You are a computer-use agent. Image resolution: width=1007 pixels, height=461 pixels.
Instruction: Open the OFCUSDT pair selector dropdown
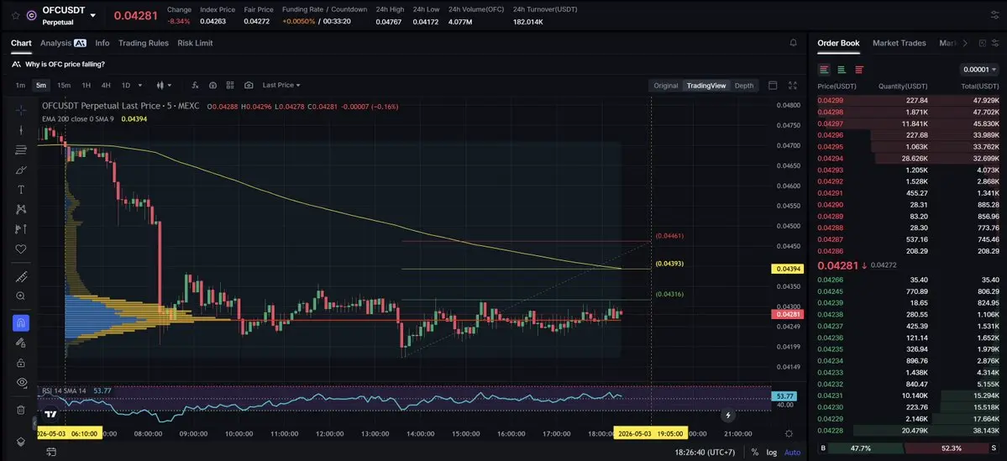pos(93,15)
